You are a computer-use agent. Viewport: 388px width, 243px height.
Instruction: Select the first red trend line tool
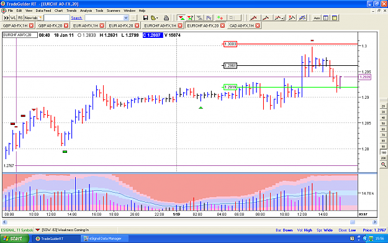pyautogui.click(x=253, y=18)
